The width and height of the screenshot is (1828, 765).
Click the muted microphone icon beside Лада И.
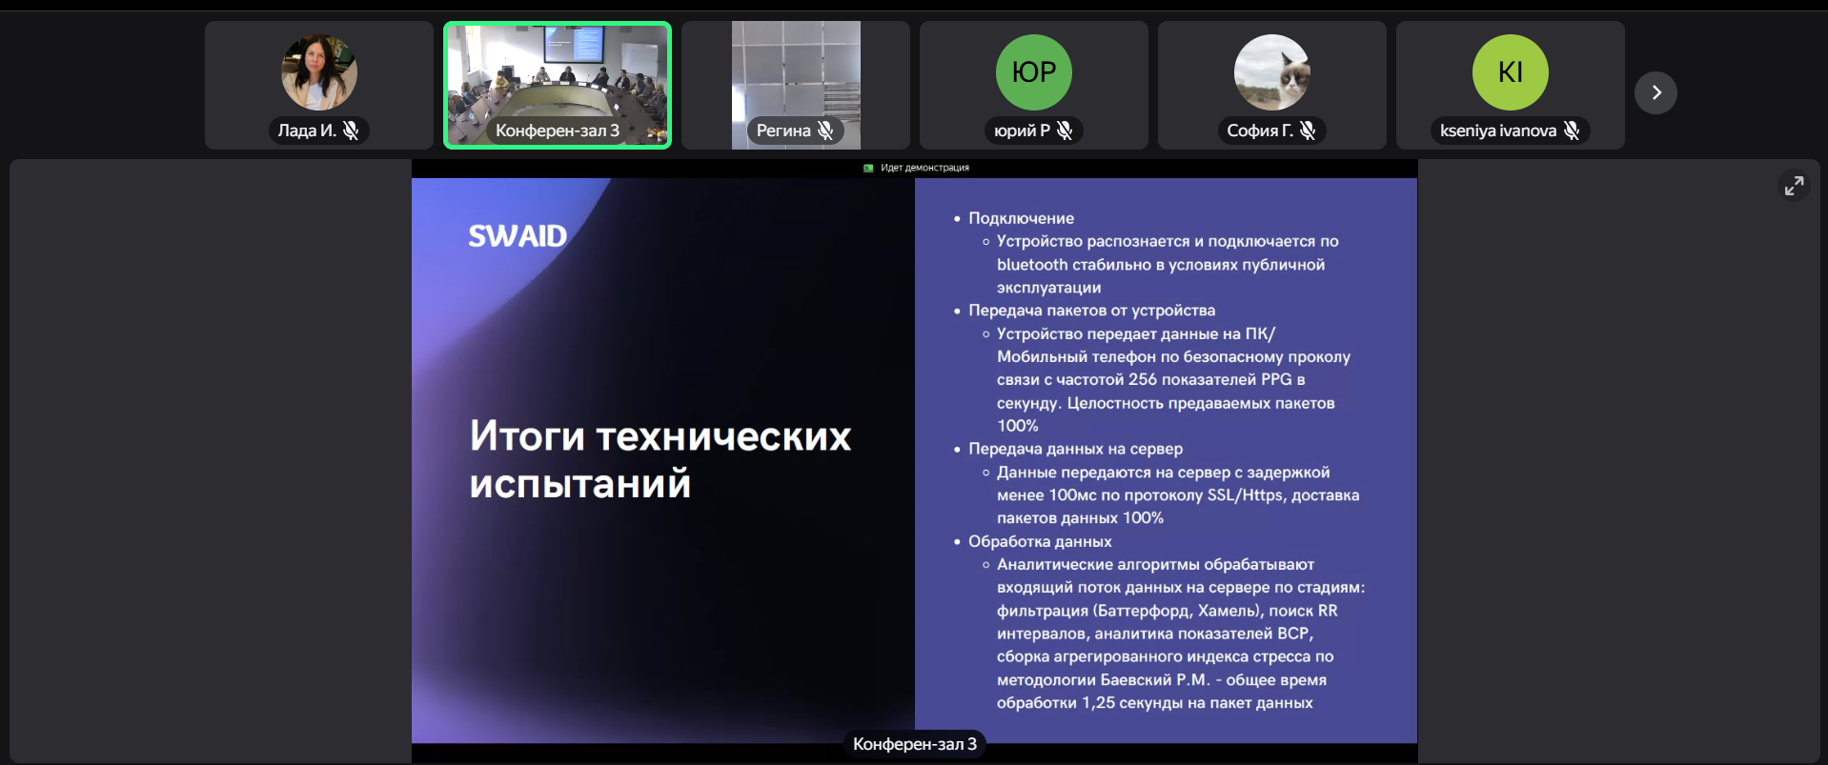point(351,131)
